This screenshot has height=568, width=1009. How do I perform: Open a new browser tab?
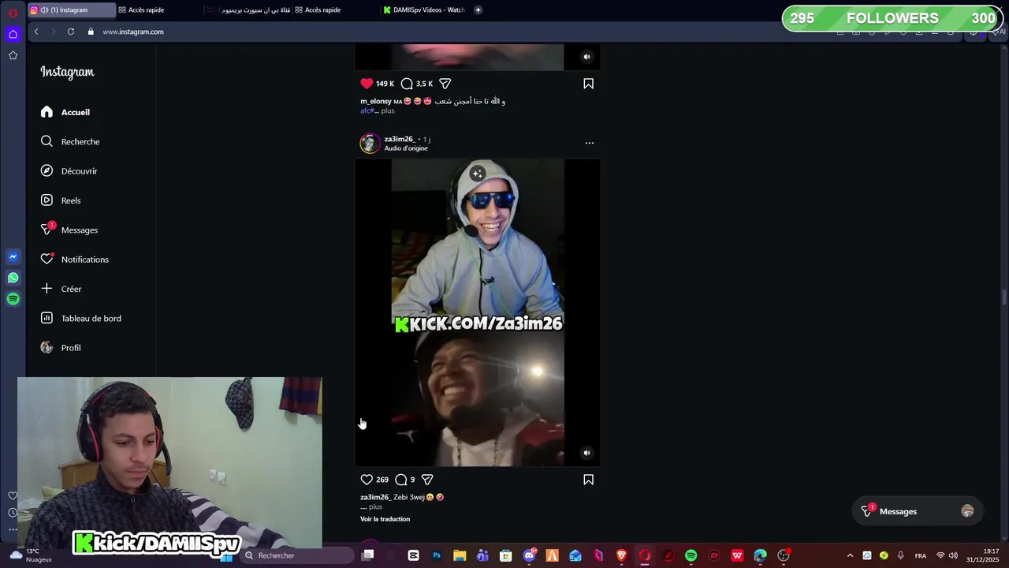[478, 10]
